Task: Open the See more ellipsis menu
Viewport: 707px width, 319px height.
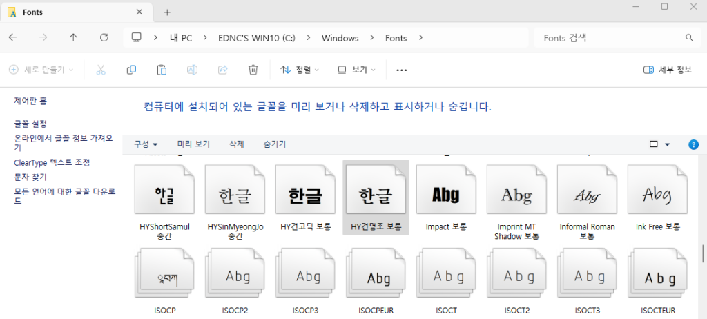Action: [x=401, y=70]
